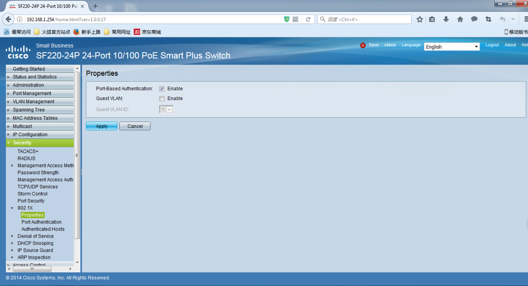The image size is (528, 286).
Task: Enable the Guest VLAN checkbox
Action: point(162,99)
